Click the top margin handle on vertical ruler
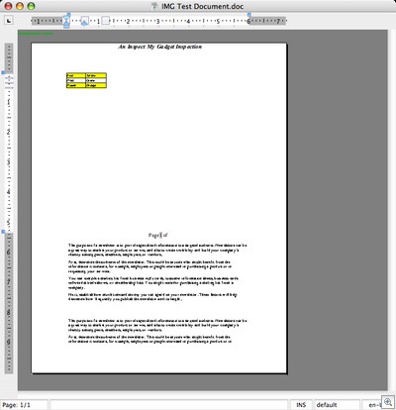This screenshot has width=396, height=410. (x=3, y=72)
